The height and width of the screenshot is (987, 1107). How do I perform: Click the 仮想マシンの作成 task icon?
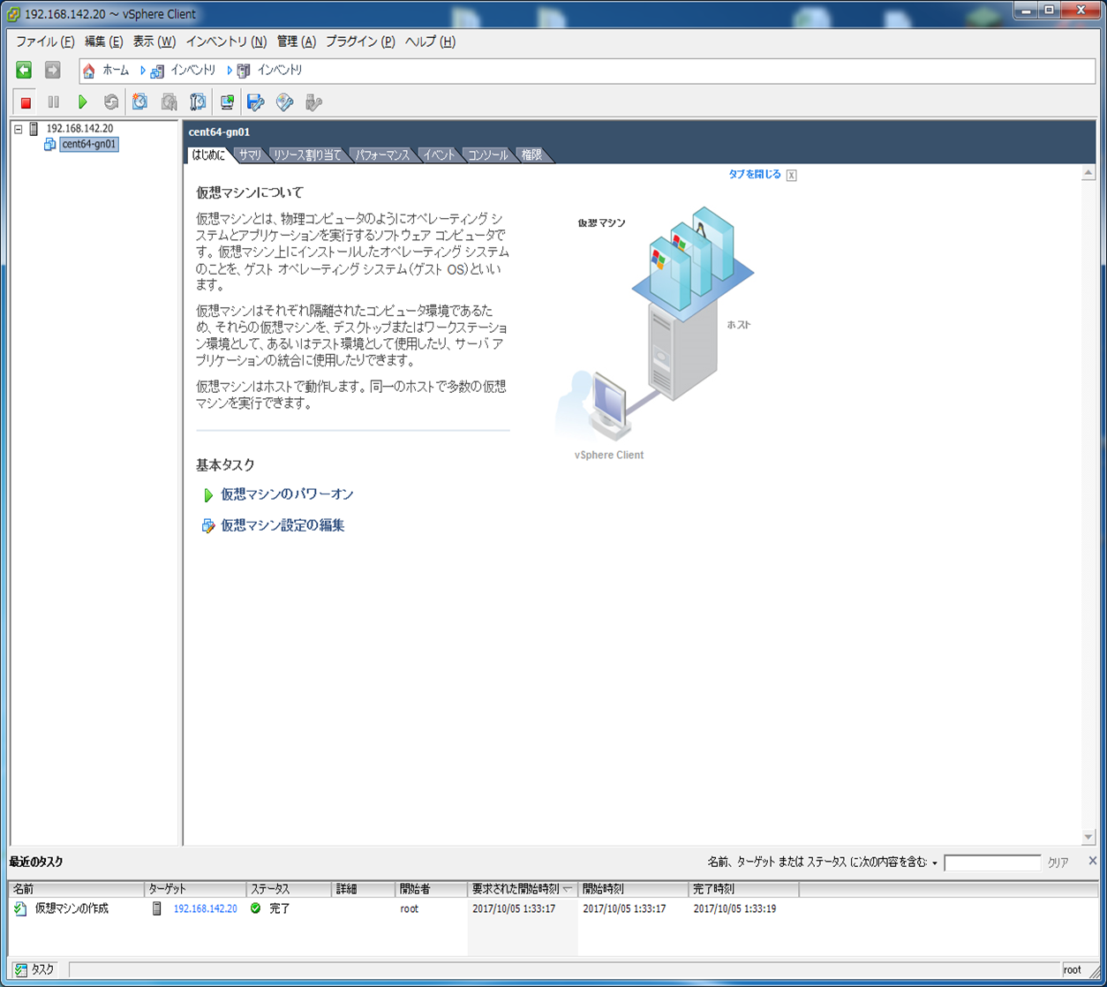20,908
